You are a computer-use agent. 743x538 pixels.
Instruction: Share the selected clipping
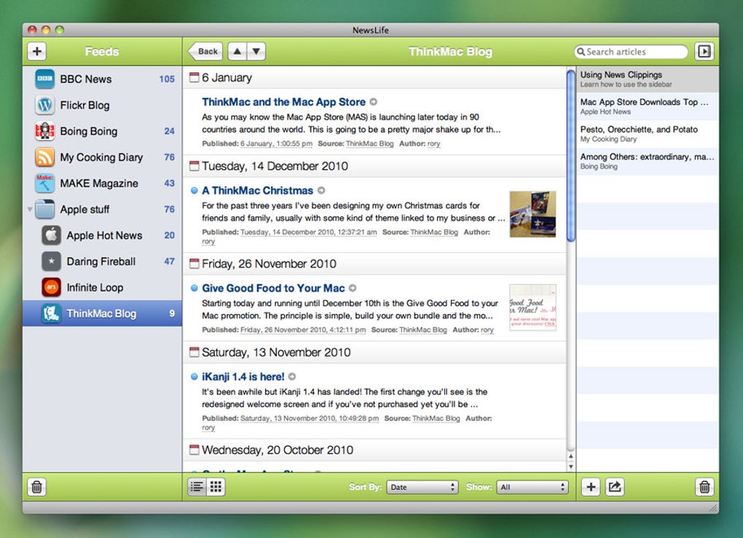click(x=615, y=487)
